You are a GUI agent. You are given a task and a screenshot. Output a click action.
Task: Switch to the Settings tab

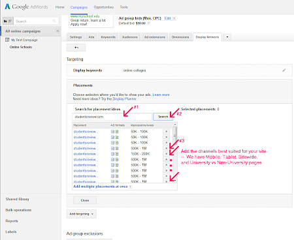[76, 37]
